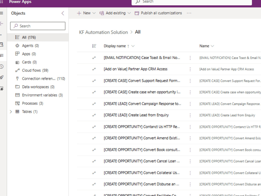Image resolution: width=261 pixels, height=196 pixels.
Task: Click the Tables grid icon
Action: click(x=17, y=112)
